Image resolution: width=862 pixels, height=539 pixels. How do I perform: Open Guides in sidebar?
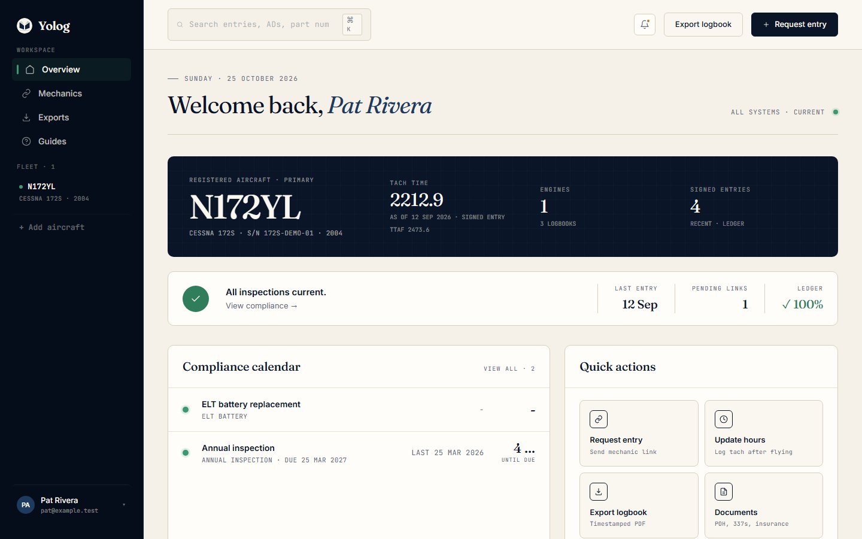point(71,141)
